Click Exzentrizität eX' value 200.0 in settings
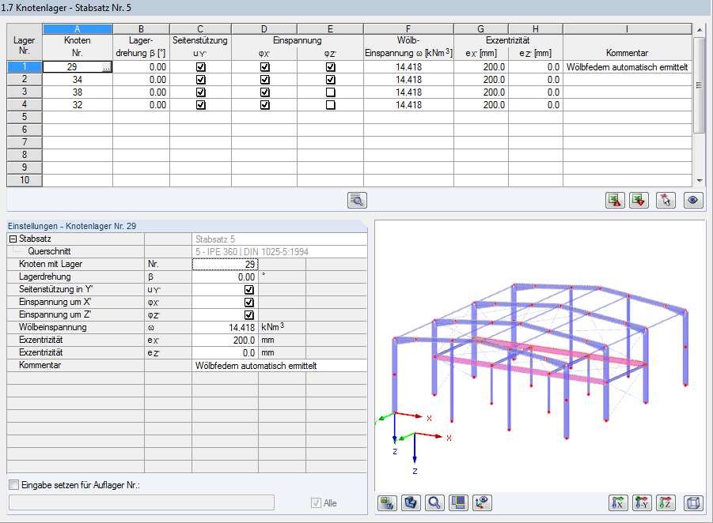This screenshot has width=713, height=523. point(225,341)
